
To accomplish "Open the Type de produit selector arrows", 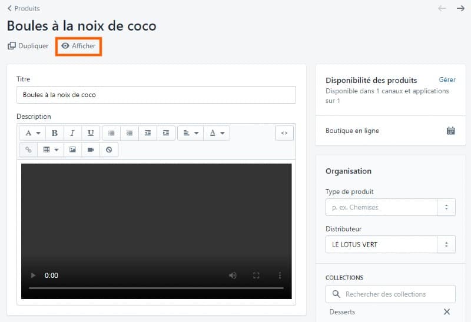I will (446, 207).
